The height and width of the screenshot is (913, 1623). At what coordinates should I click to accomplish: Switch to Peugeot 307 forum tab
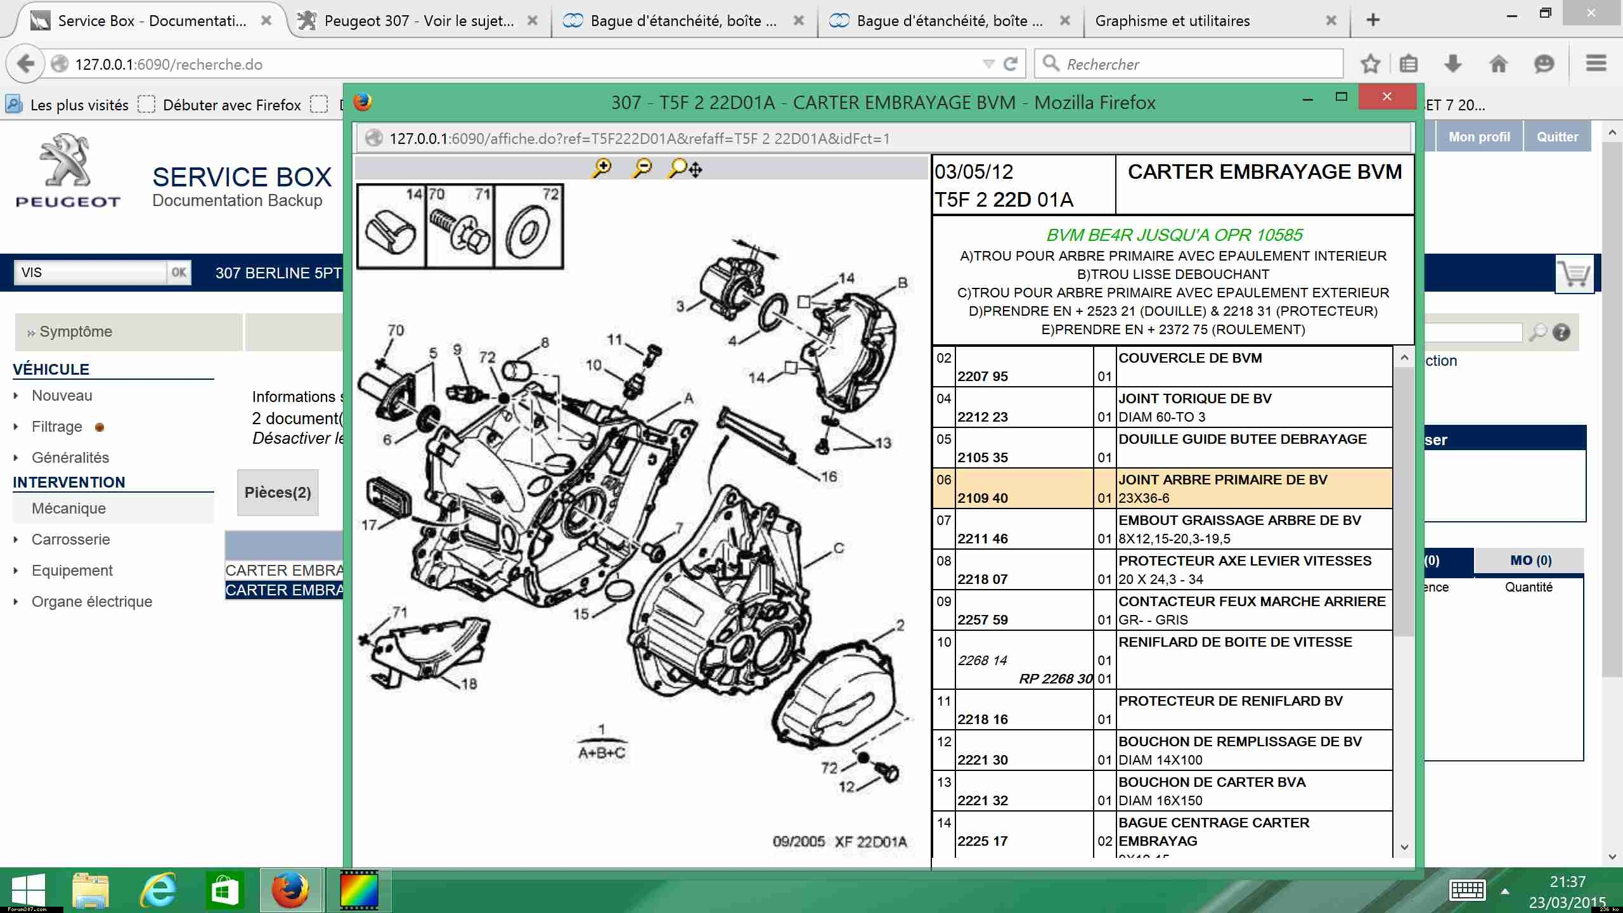(x=418, y=20)
